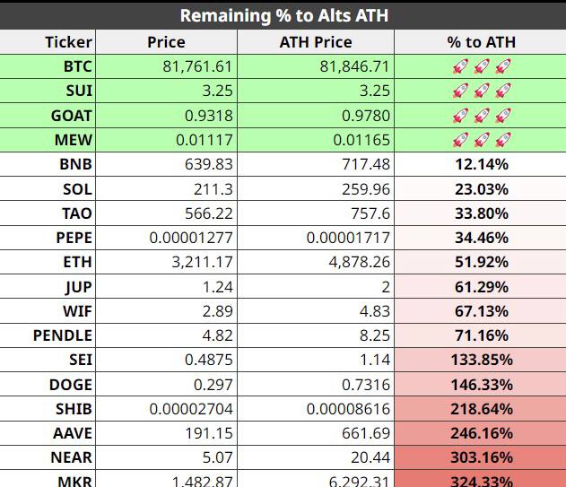Click the SOL price cell 211.3
Viewport: 566px width, 487px height.
[x=167, y=189]
